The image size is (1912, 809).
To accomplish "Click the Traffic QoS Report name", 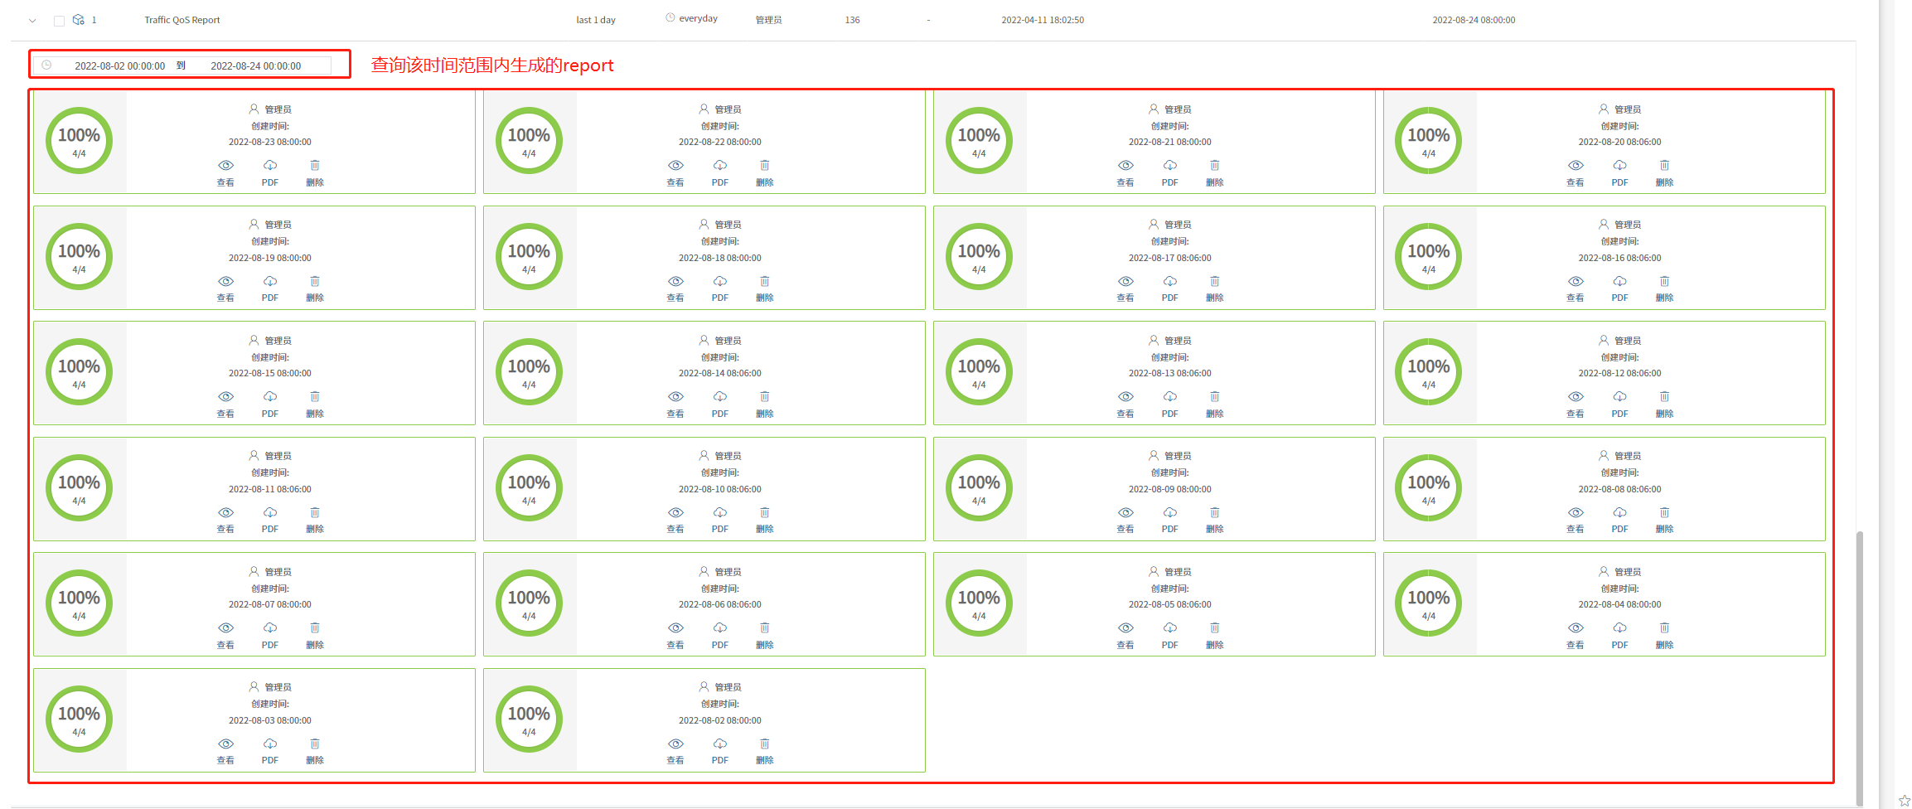I will click(x=182, y=20).
